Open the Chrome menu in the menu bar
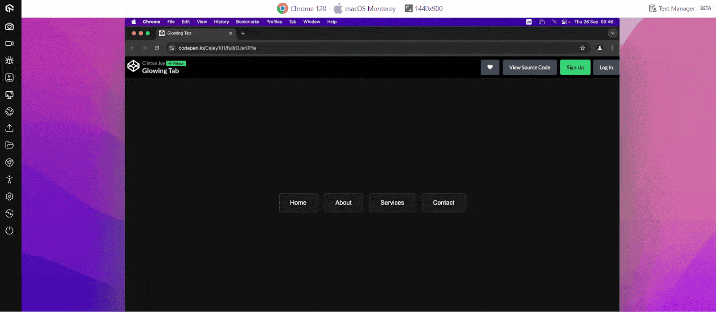The width and height of the screenshot is (716, 312). click(151, 21)
